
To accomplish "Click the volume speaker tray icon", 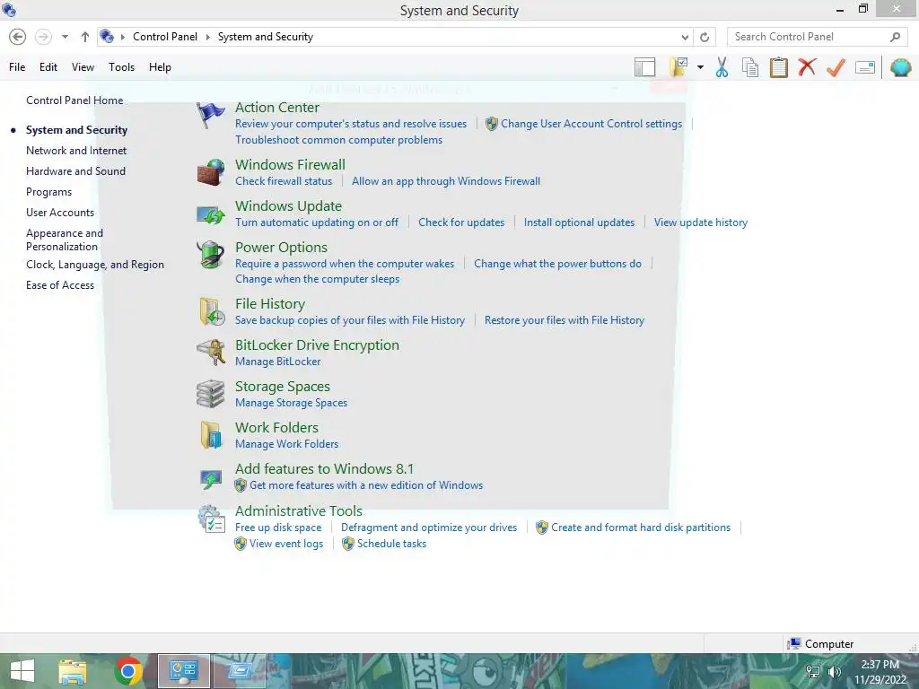I will coord(834,672).
